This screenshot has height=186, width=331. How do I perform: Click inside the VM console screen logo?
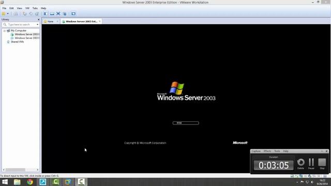click(186, 91)
